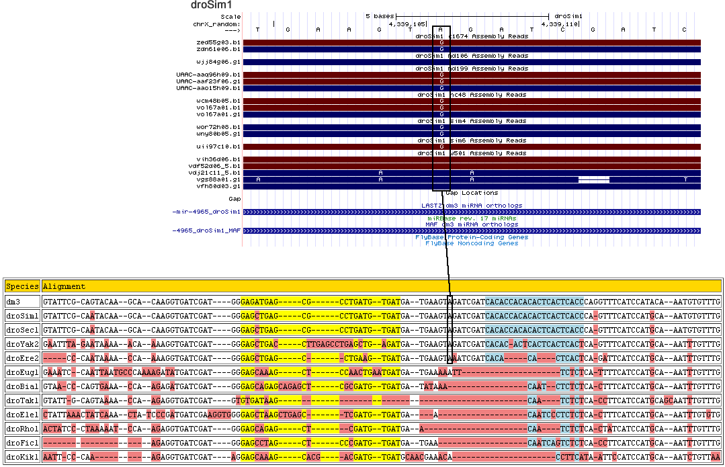Screen dimensions: 725x467
Task: Click the wcm48b05.b1 read label
Action: point(214,101)
